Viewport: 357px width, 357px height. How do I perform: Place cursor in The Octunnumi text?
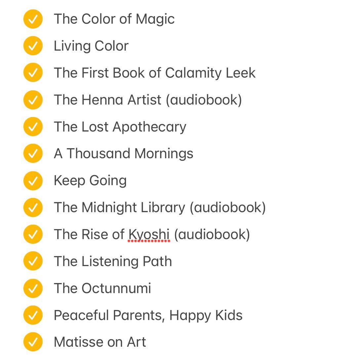click(102, 288)
